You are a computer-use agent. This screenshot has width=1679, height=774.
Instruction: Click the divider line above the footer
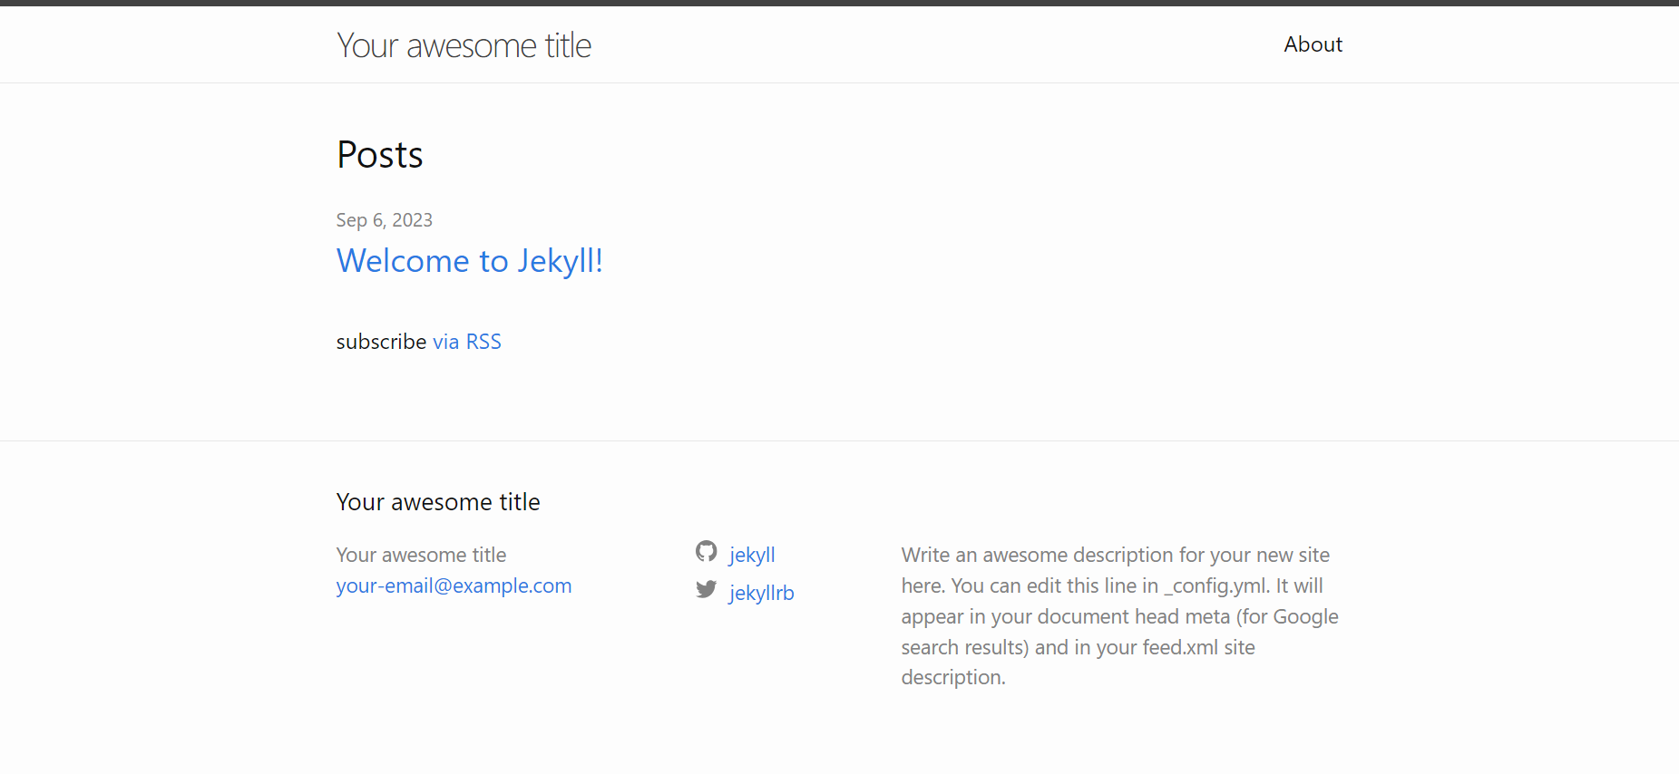click(839, 440)
